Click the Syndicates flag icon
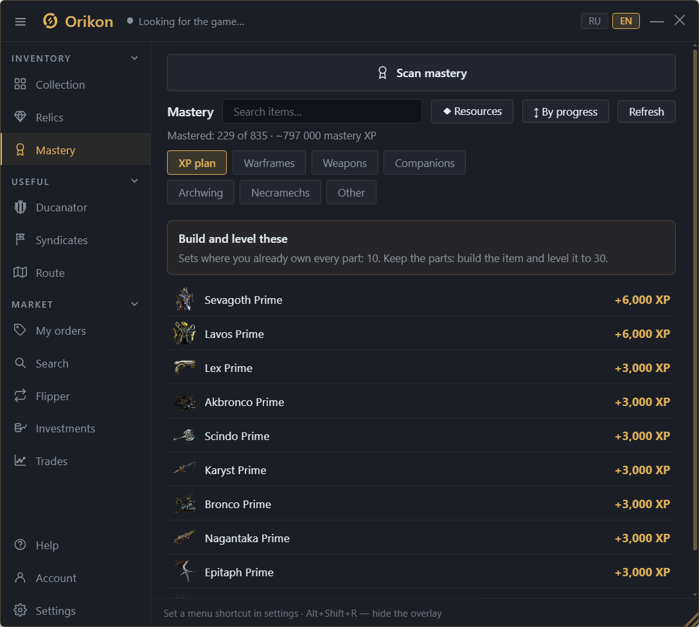699x627 pixels. (x=20, y=240)
